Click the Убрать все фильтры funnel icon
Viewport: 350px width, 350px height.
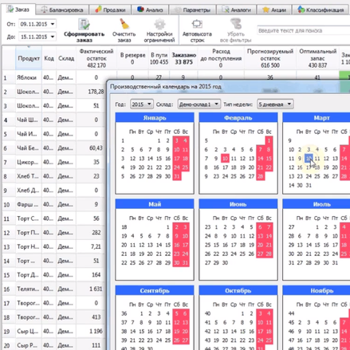click(236, 24)
